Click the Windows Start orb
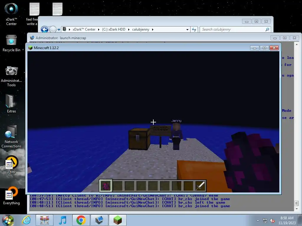The width and height of the screenshot is (302, 226). (x=8, y=220)
